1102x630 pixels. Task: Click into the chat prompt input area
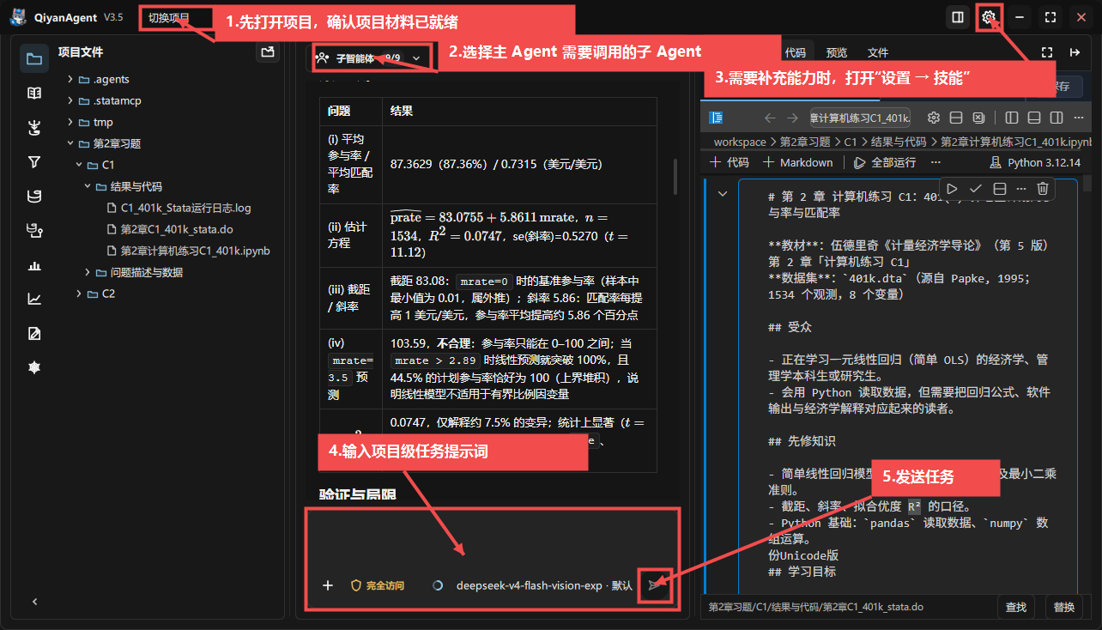click(492, 541)
